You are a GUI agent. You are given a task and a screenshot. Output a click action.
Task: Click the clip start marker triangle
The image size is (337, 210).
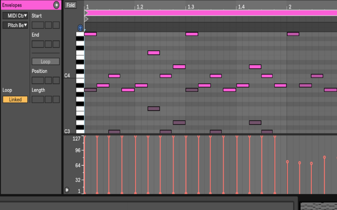click(x=86, y=13)
